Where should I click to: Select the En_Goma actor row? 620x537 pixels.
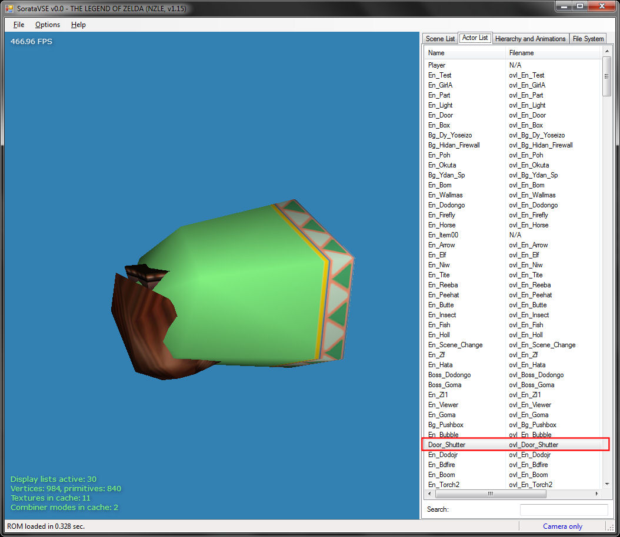[514, 415]
